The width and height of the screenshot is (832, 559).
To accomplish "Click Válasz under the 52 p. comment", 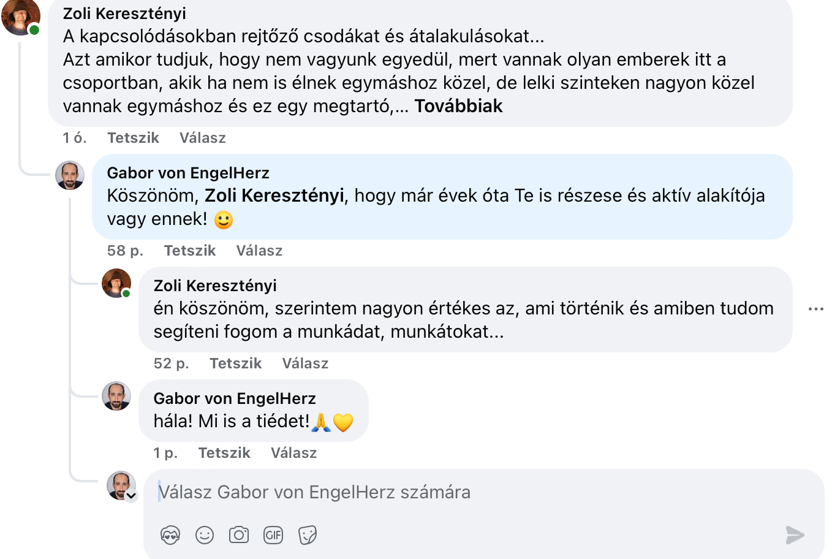I will click(306, 363).
